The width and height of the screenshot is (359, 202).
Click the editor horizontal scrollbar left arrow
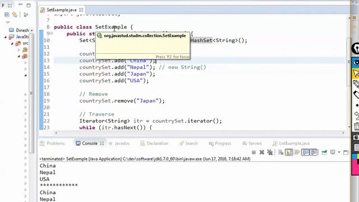coord(56,132)
